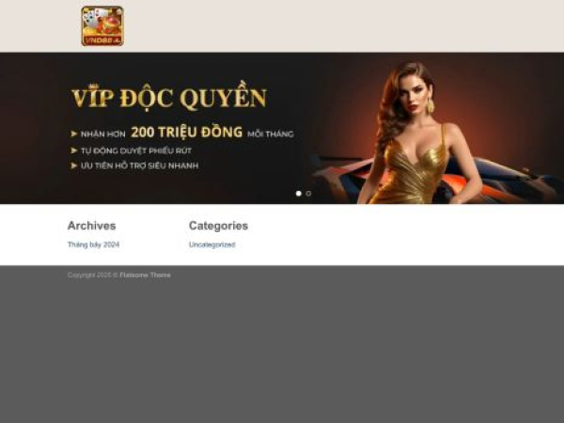Click arrow bullet beside ƯU TIÊN HỖ TRỢ
Viewport: 564px width, 423px height.
(74, 166)
